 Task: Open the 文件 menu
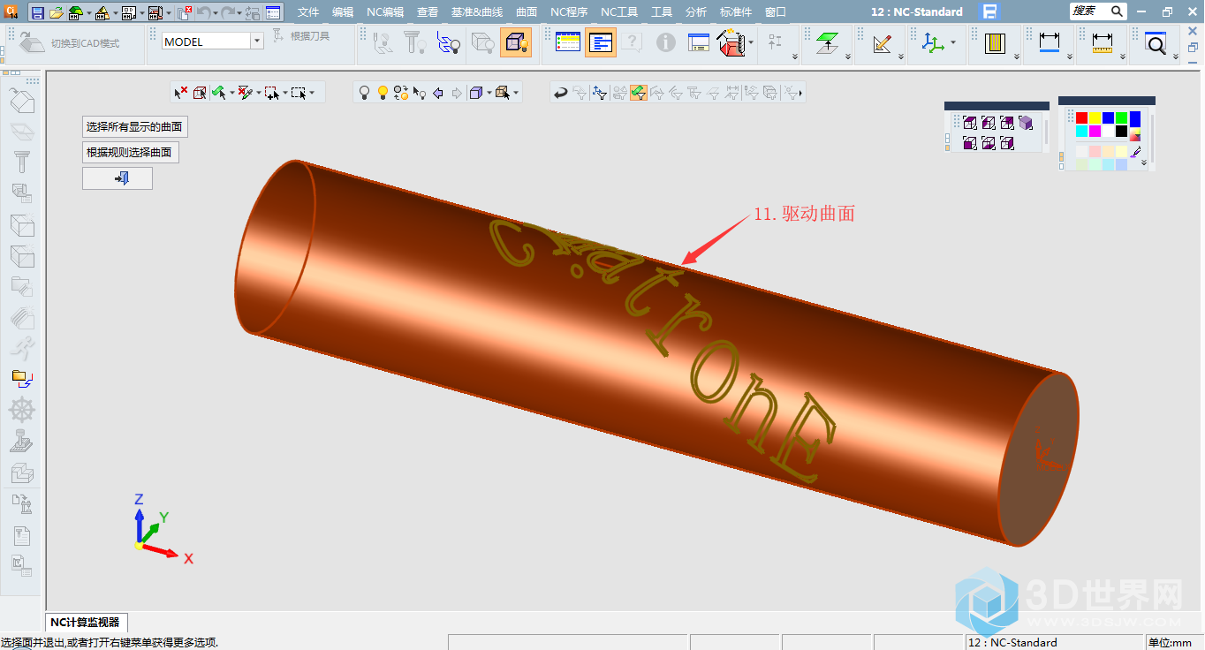(x=308, y=12)
